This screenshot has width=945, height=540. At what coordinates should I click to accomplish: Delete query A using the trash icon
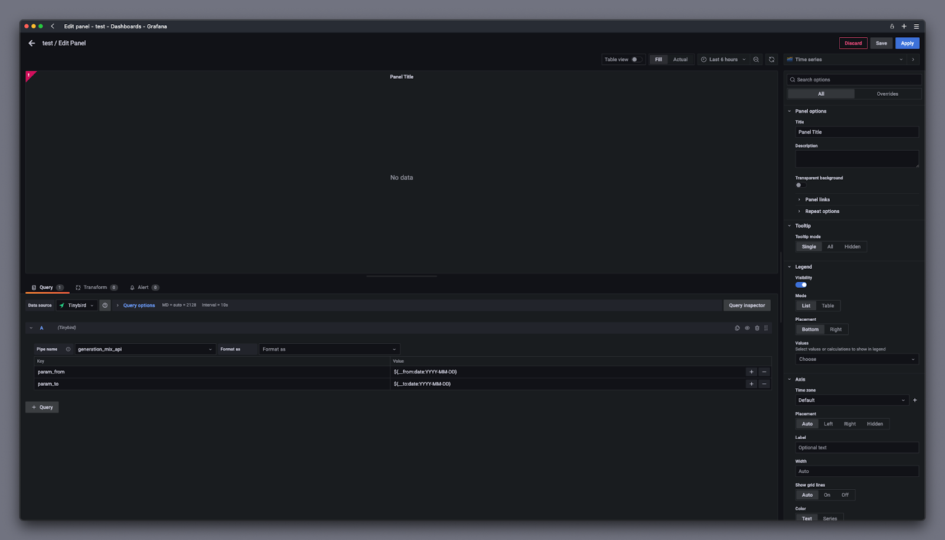(x=757, y=328)
